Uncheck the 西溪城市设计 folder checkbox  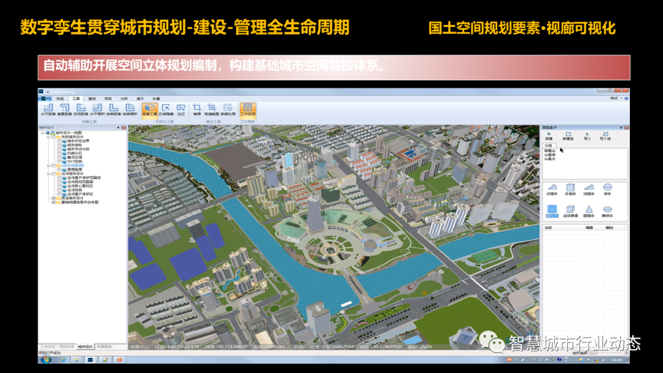coord(53,198)
